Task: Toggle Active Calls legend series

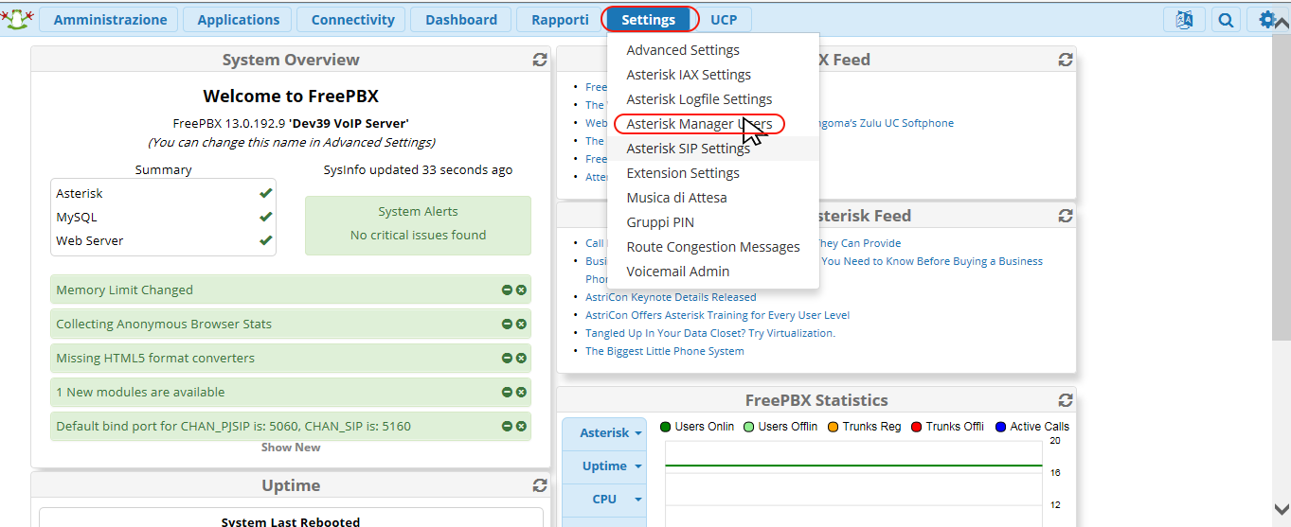Action: 1032,427
